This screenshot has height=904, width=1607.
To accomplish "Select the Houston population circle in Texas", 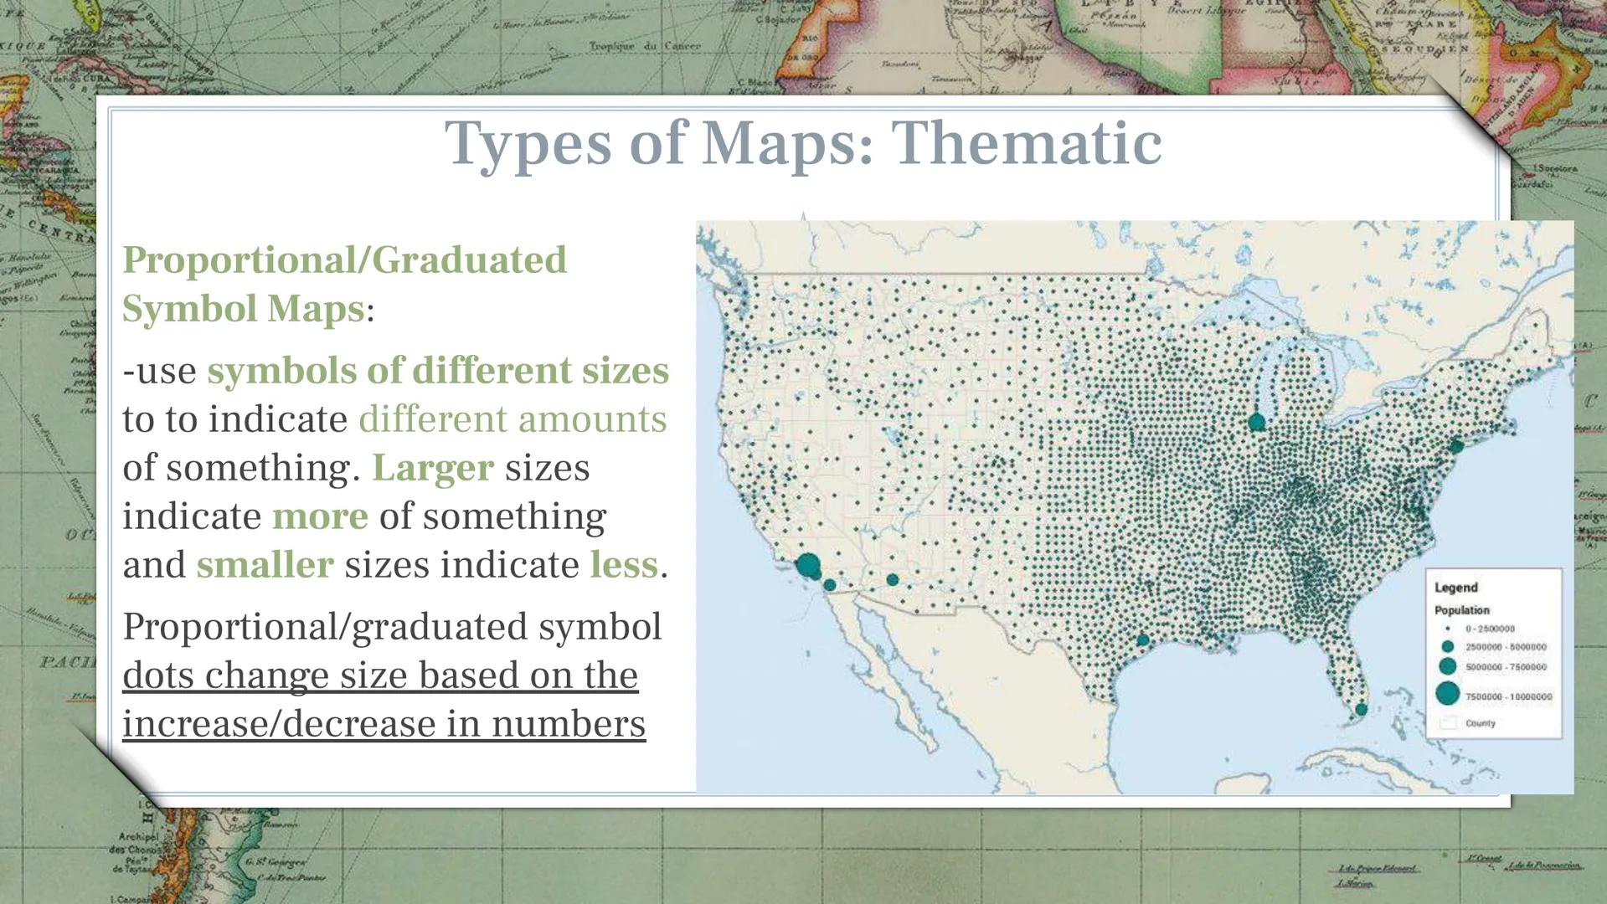I will [x=1142, y=640].
